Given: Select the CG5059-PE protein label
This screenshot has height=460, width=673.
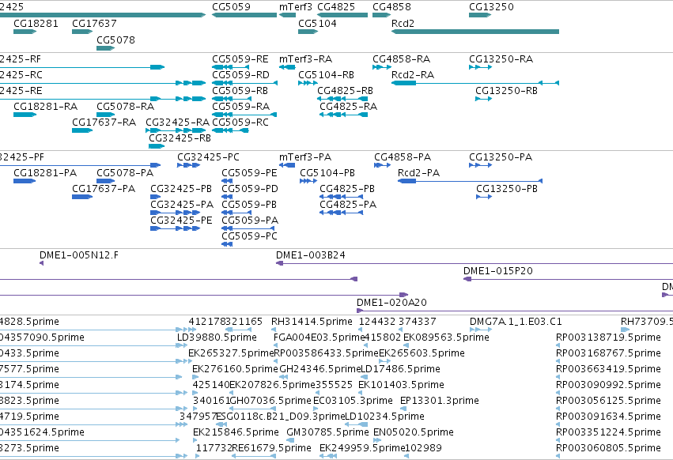Looking at the screenshot, I should coord(249,172).
